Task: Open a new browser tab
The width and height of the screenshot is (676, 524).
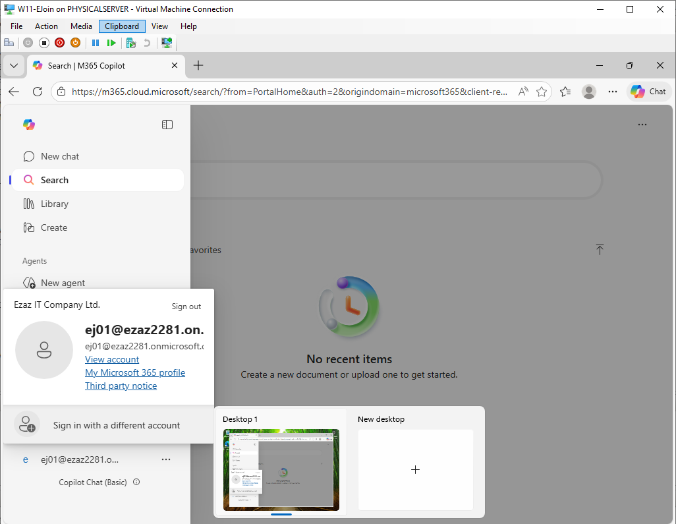Action: click(x=198, y=65)
